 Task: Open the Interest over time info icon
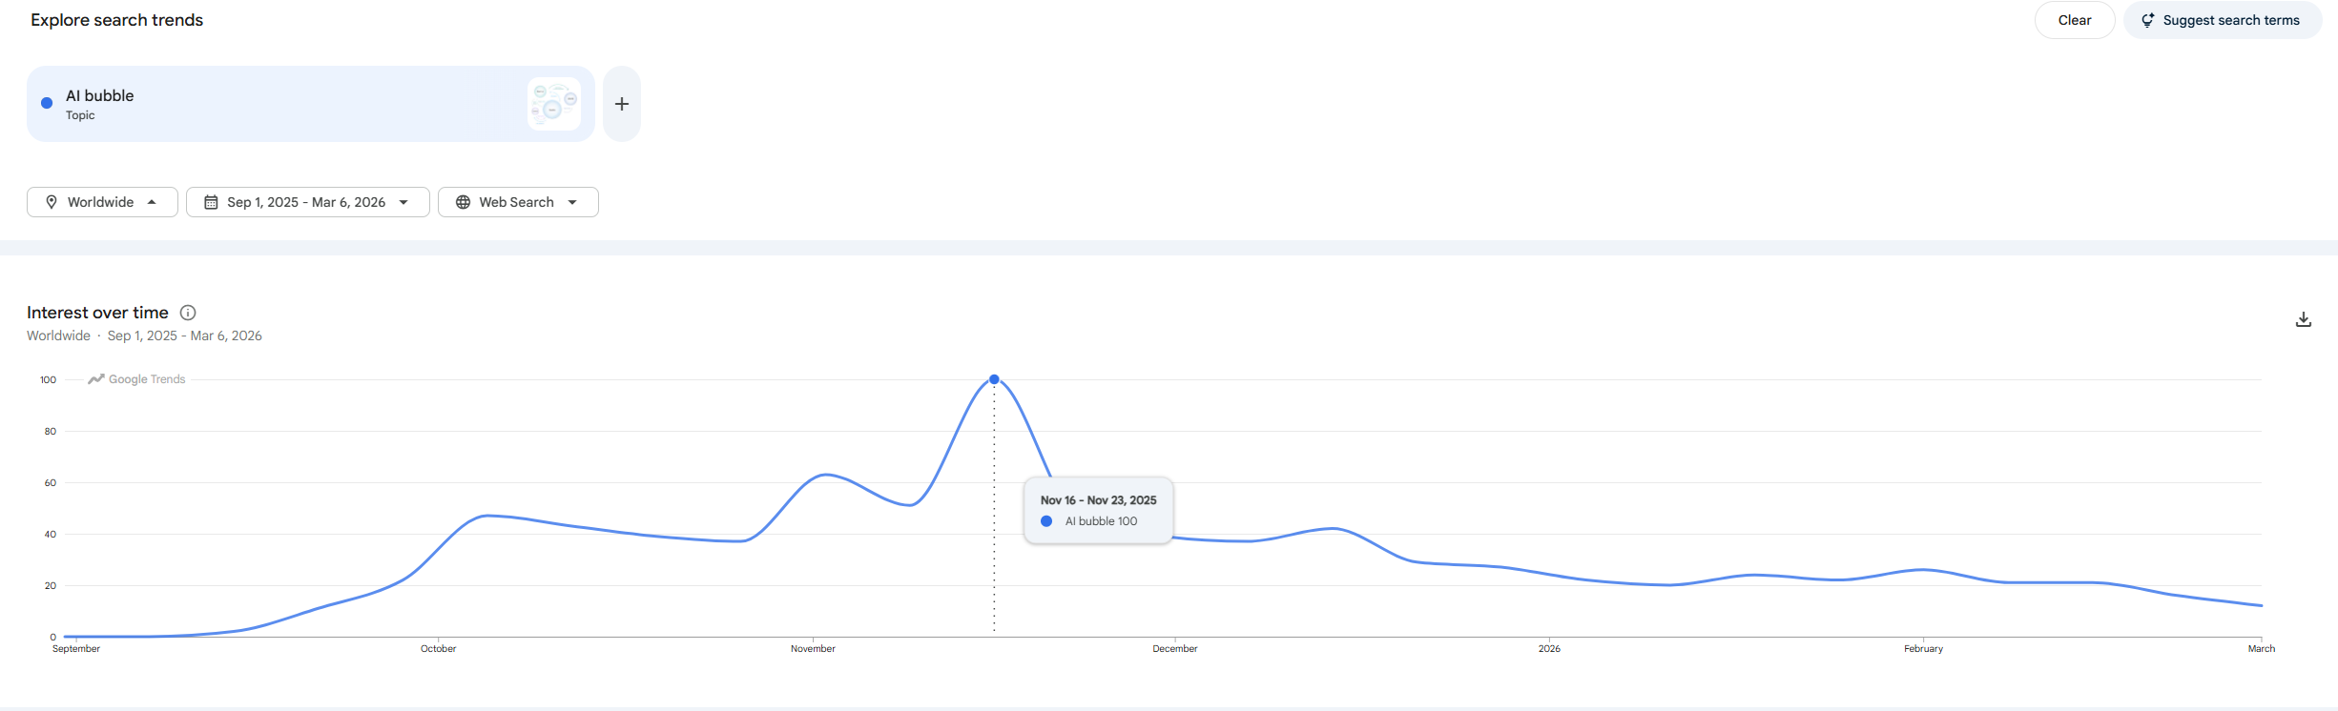coord(188,313)
